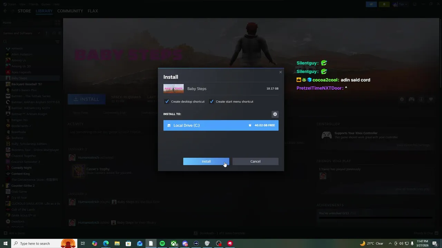
Task: Show hidden system tray icons chevron
Action: (x=390, y=244)
